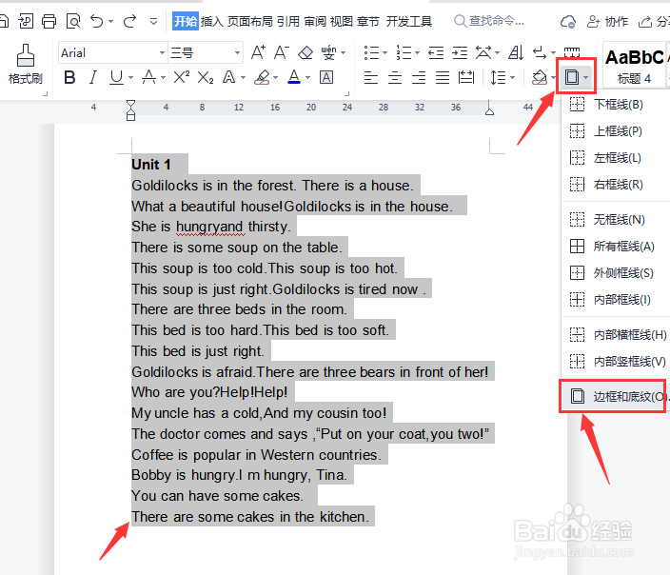670x575 pixels.
Task: Open the 审阅 ribbon tab
Action: tap(315, 21)
